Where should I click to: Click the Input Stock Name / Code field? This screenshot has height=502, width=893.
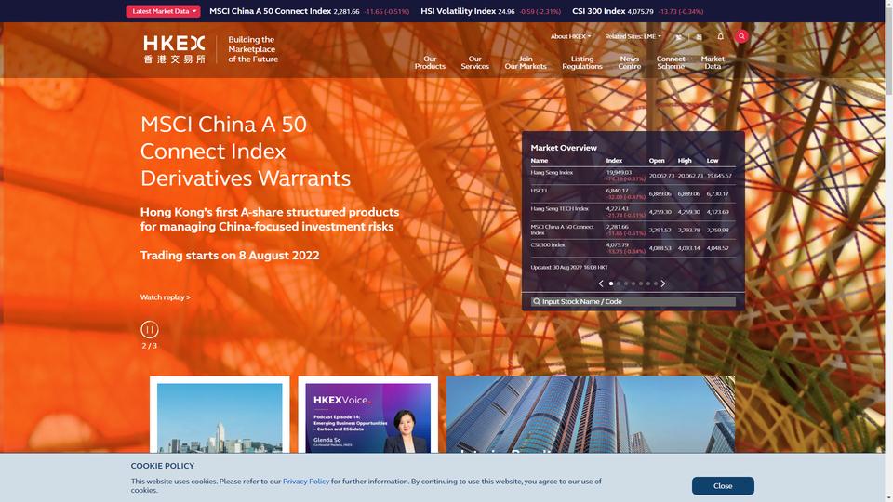tap(633, 301)
